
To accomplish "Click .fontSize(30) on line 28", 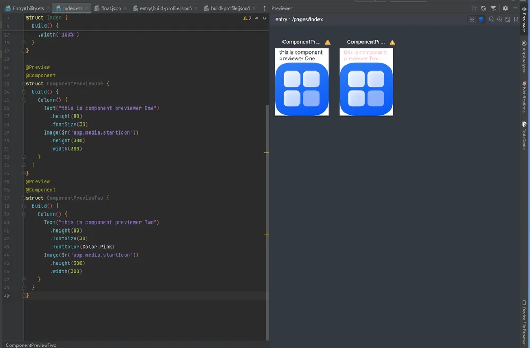I will [69, 124].
